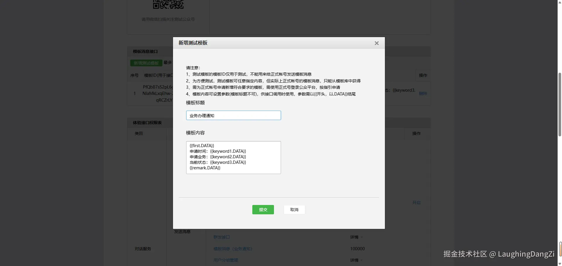Click the 模板标题 label

pos(196,103)
